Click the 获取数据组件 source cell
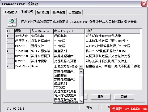Screen dimensions: 148x112 [42, 41]
